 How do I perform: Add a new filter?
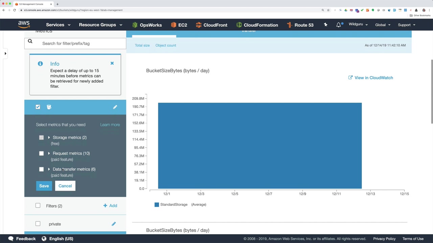(x=110, y=206)
